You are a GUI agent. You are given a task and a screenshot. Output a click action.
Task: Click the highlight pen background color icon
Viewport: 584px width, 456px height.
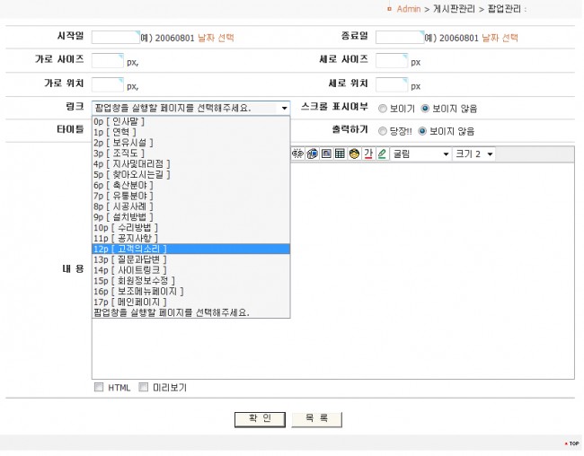(382, 154)
